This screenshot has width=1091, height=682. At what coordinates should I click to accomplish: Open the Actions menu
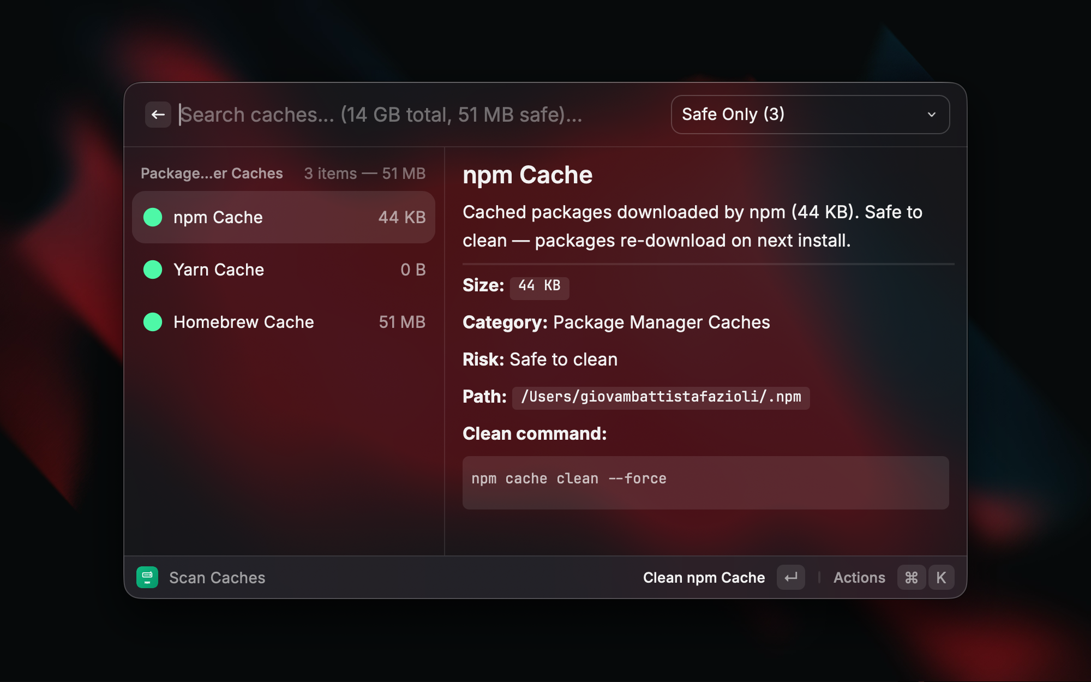[859, 577]
